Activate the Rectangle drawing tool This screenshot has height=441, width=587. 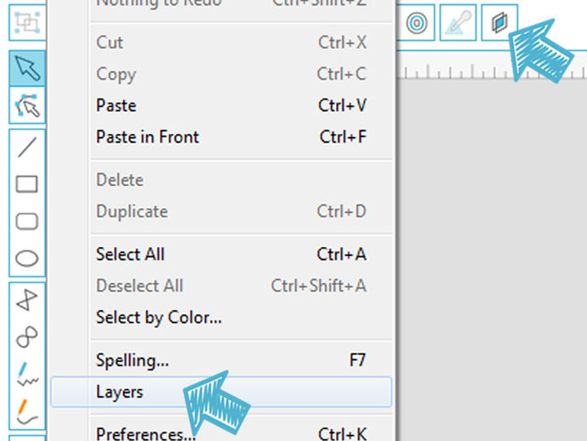coord(27,185)
